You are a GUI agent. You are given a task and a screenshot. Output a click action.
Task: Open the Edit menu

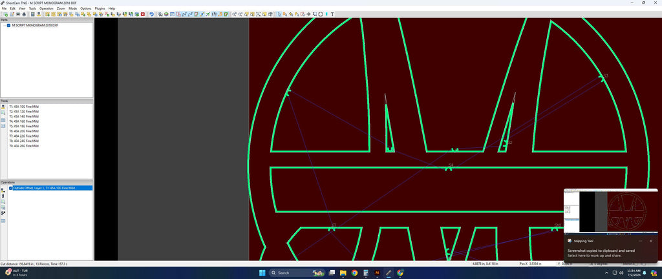[x=13, y=8]
